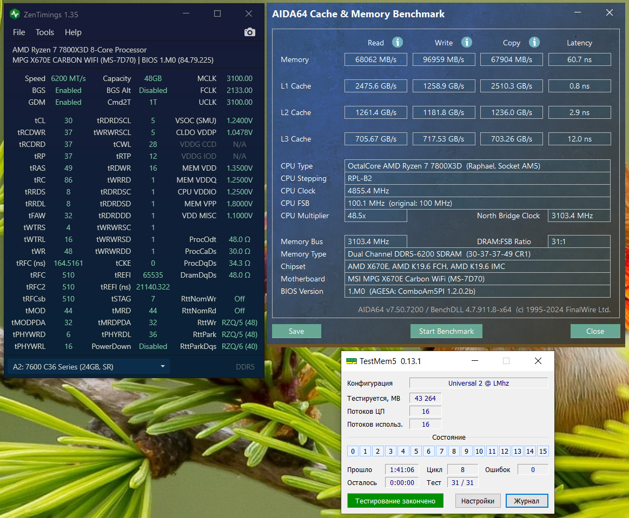Close the AIDA64 benchmark window with X
629x518 pixels.
coord(610,13)
